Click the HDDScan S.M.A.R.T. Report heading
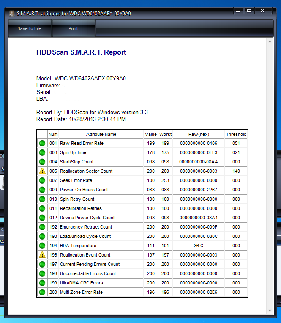Image resolution: width=281 pixels, height=323 pixels. [81, 52]
